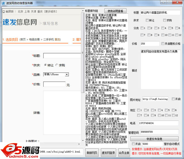Check the 求购 checkbox under 供求
Screen dimensions: 184x159
coord(164,20)
